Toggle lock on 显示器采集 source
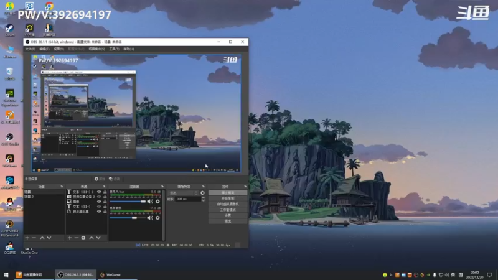Screen dimensions: 498x280 coord(105,212)
